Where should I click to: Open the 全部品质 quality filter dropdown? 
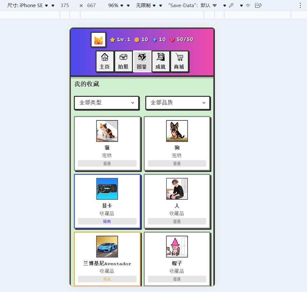178,103
